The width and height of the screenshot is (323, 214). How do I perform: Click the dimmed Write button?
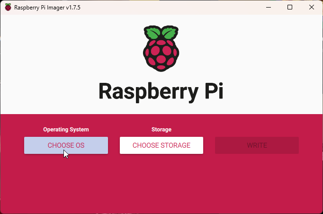pos(257,145)
